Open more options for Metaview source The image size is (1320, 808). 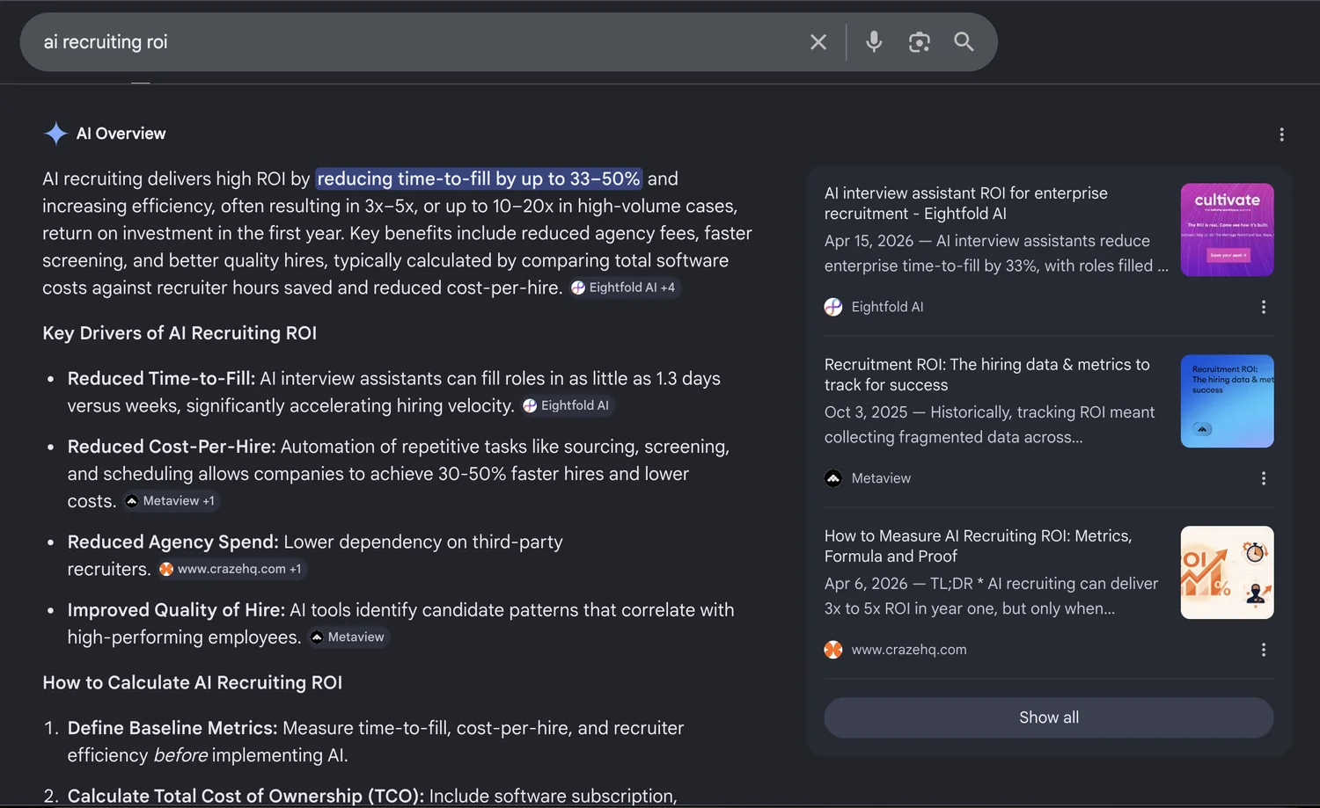point(1264,478)
